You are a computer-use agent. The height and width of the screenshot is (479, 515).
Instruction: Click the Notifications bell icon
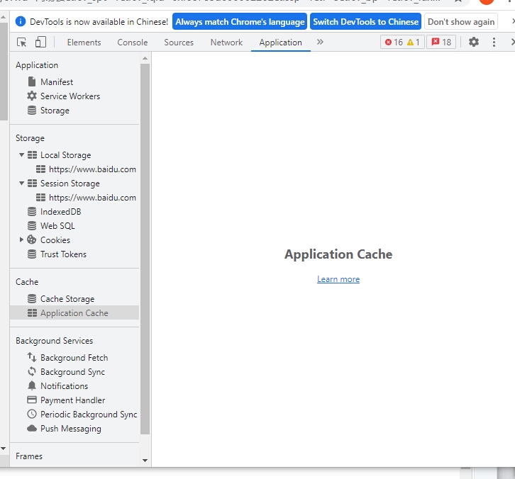[32, 385]
